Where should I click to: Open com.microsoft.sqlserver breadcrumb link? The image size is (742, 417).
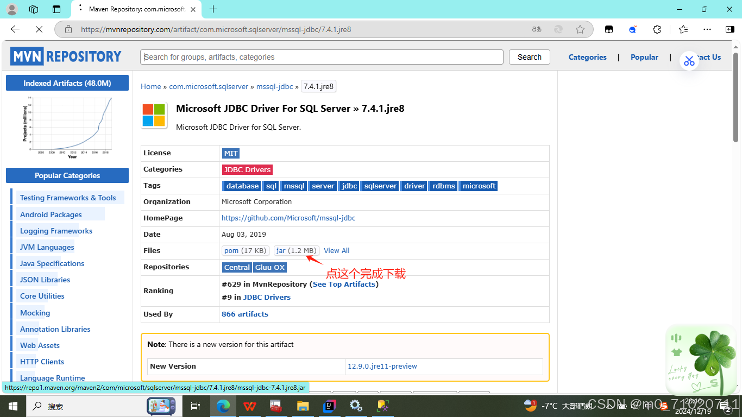click(x=209, y=86)
